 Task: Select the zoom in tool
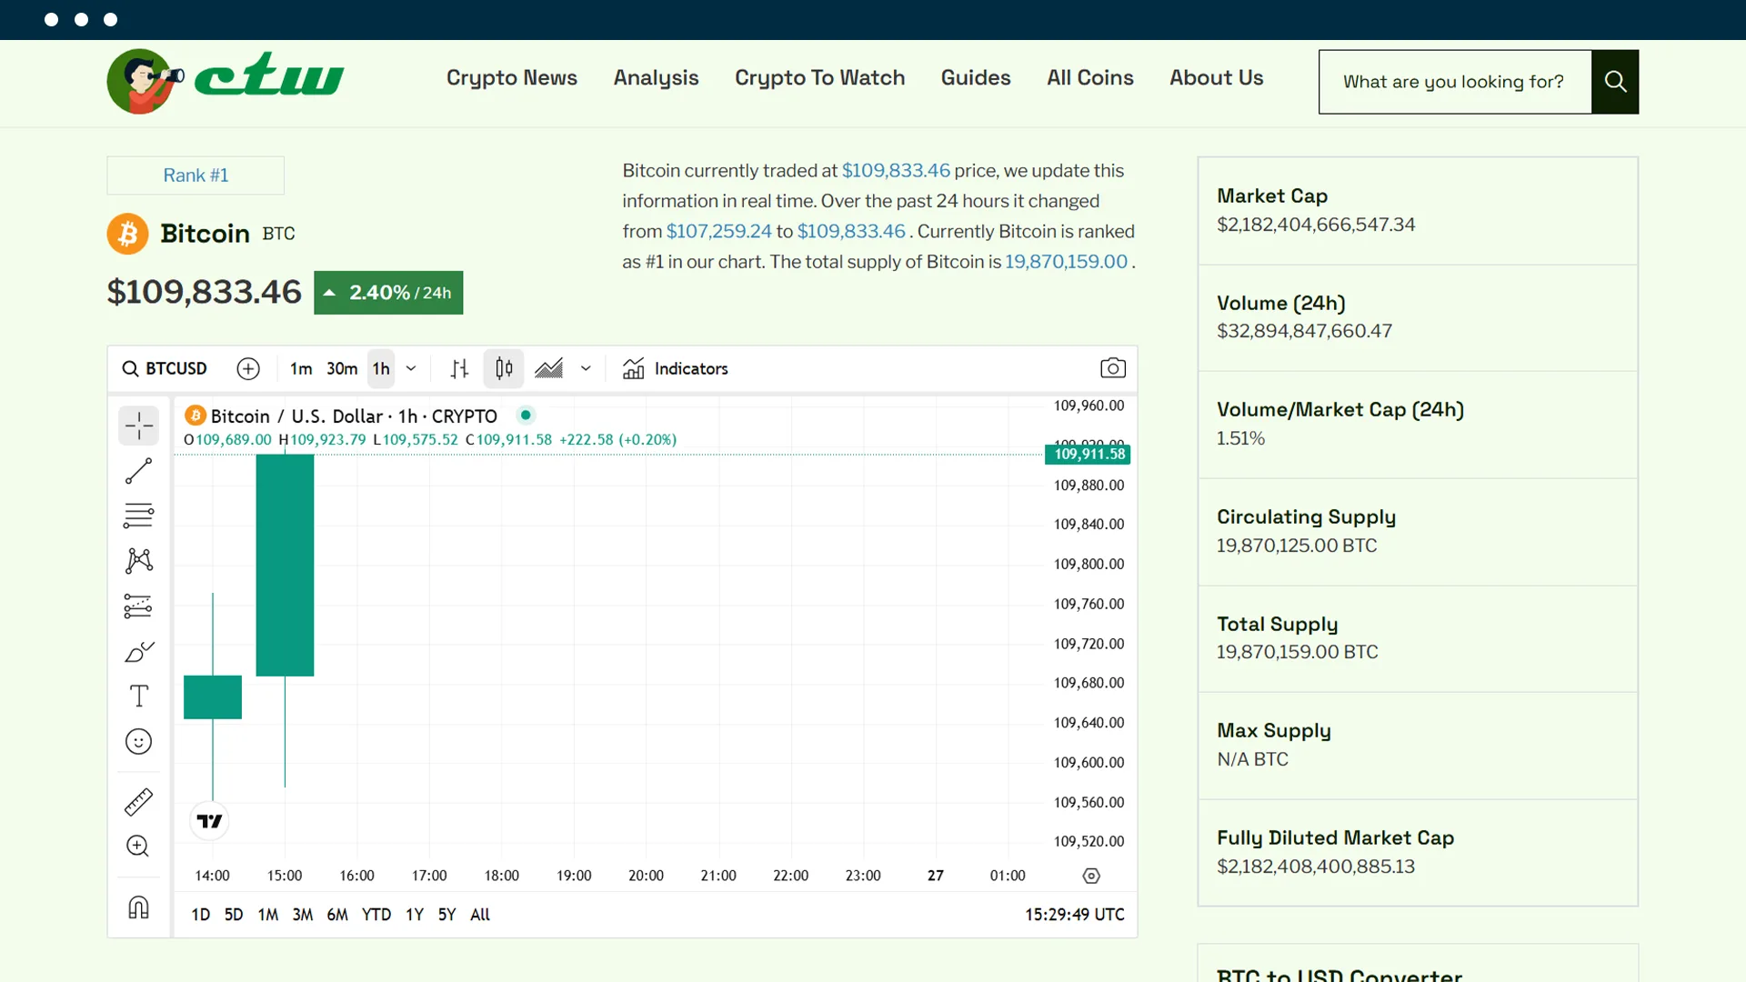[138, 847]
